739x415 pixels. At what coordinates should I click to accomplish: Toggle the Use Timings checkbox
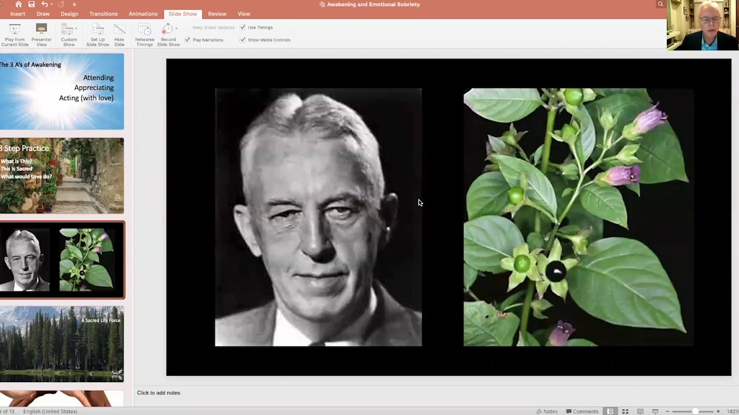242,27
